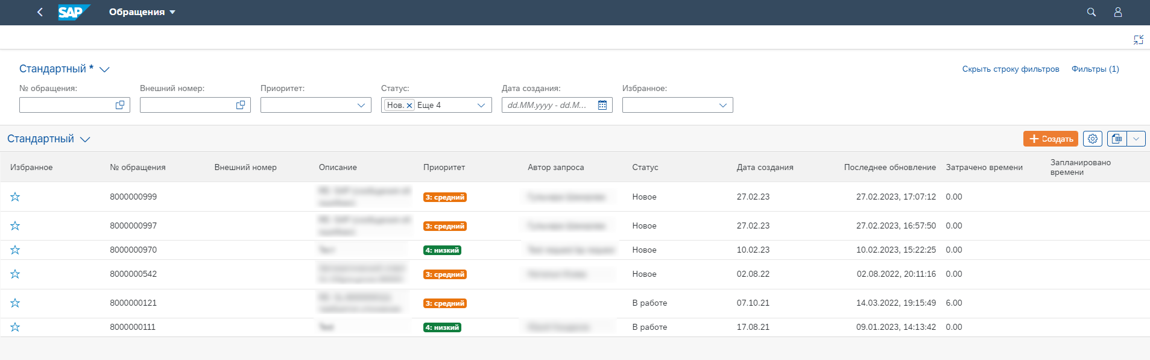Click the Создать button
Image resolution: width=1150 pixels, height=360 pixels.
click(x=1050, y=139)
